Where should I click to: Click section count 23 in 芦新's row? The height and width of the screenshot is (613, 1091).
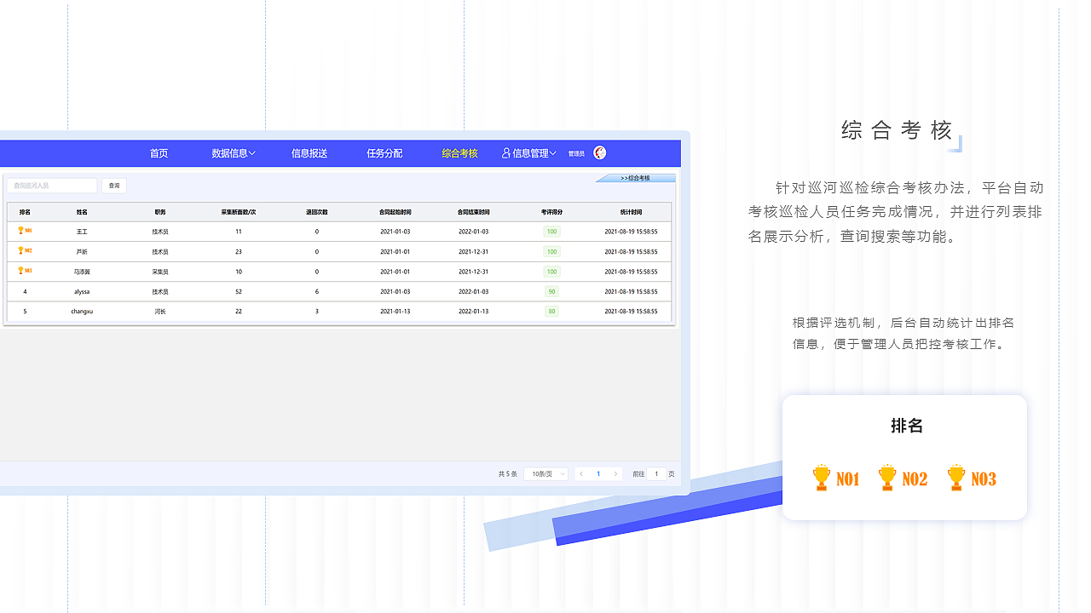[239, 252]
